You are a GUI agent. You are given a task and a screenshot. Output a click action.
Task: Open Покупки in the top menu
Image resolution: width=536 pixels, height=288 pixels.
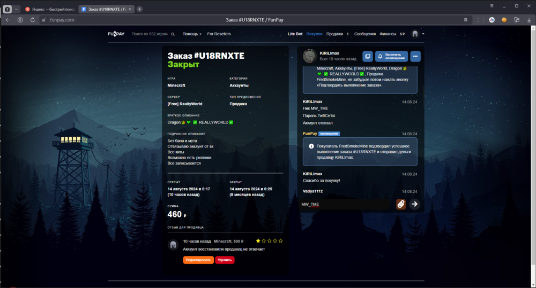tap(314, 34)
